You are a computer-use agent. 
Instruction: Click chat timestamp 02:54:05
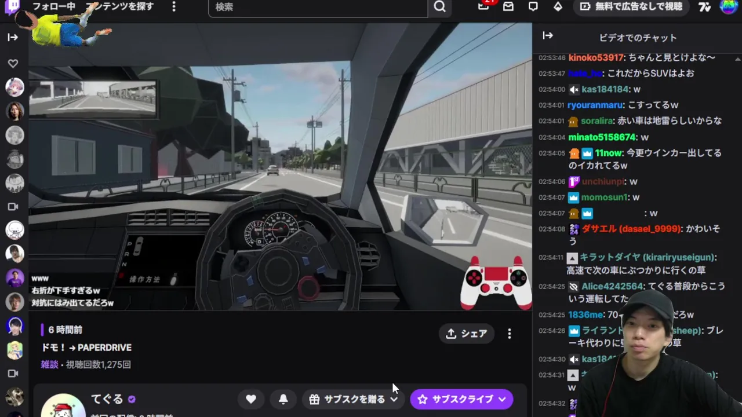tap(552, 153)
